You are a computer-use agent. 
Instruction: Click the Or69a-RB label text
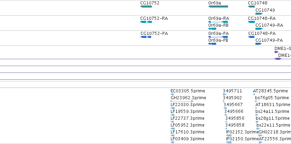click(x=219, y=25)
